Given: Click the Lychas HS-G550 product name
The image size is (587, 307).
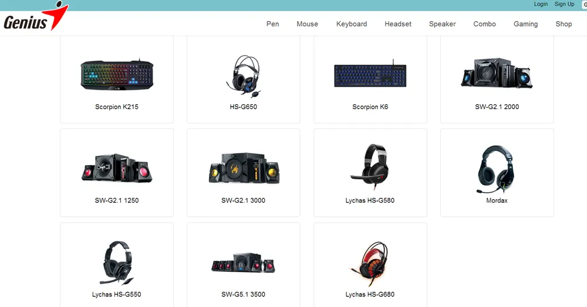Looking at the screenshot, I should pos(117,294).
